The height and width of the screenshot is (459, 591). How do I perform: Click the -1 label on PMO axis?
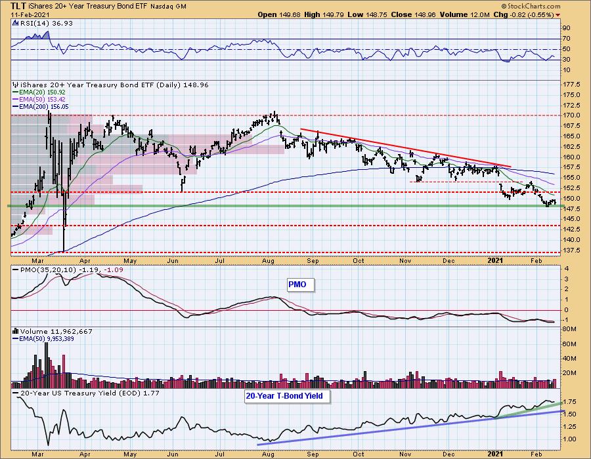(566, 320)
